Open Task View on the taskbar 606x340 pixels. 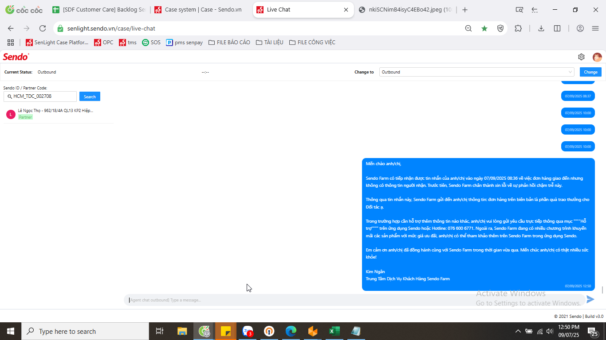coord(160,331)
